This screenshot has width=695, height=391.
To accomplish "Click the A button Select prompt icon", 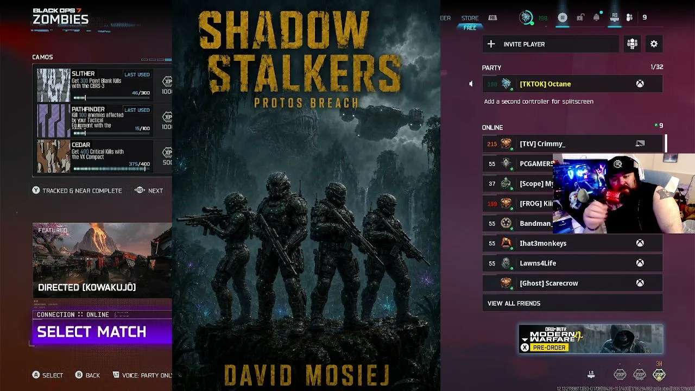I will [36, 375].
